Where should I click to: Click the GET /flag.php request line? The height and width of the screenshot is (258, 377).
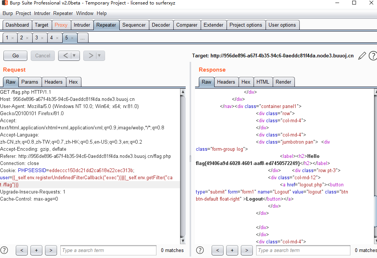click(26, 92)
